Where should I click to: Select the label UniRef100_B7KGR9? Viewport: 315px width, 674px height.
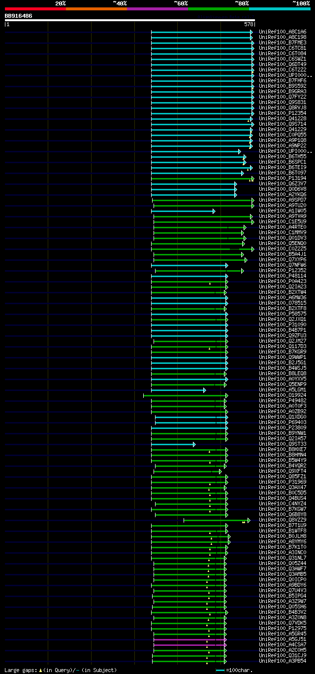pyautogui.click(x=283, y=352)
